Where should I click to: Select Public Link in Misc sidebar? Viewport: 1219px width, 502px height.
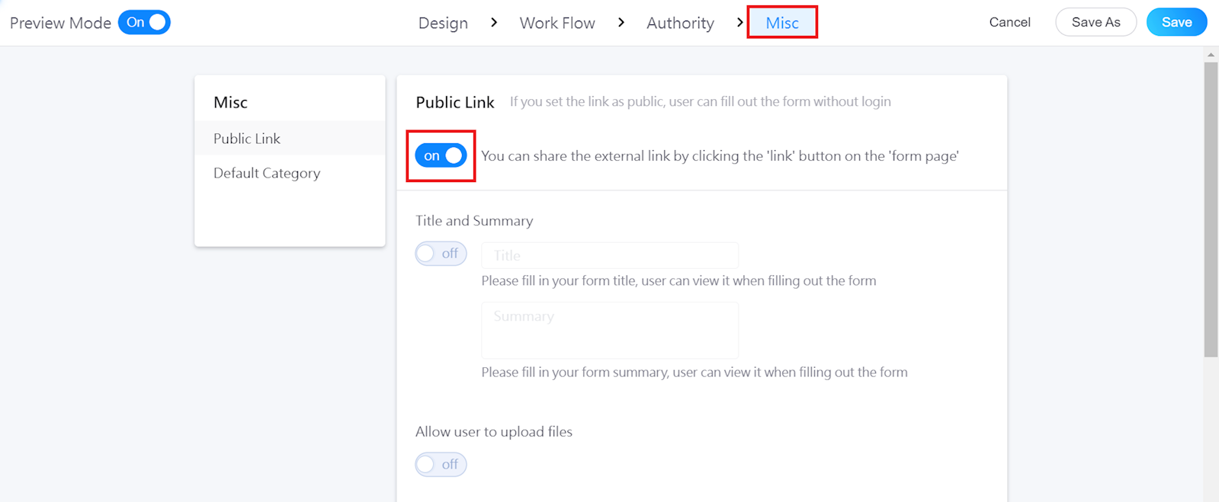coord(247,139)
